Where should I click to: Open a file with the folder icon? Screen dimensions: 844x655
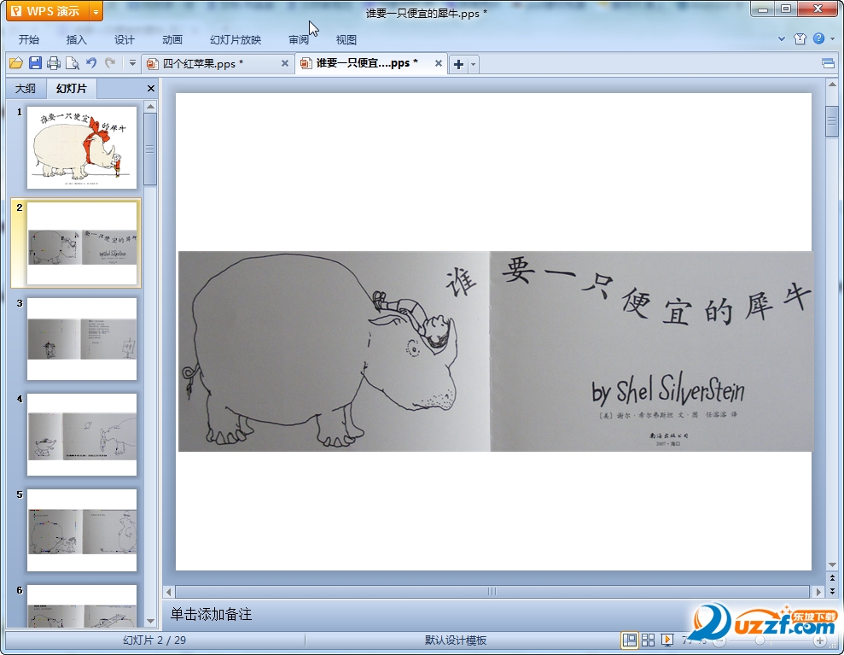point(16,63)
